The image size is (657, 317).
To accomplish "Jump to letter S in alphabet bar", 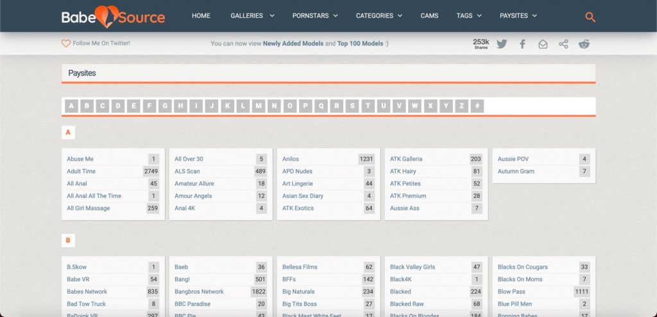I will click(x=352, y=106).
